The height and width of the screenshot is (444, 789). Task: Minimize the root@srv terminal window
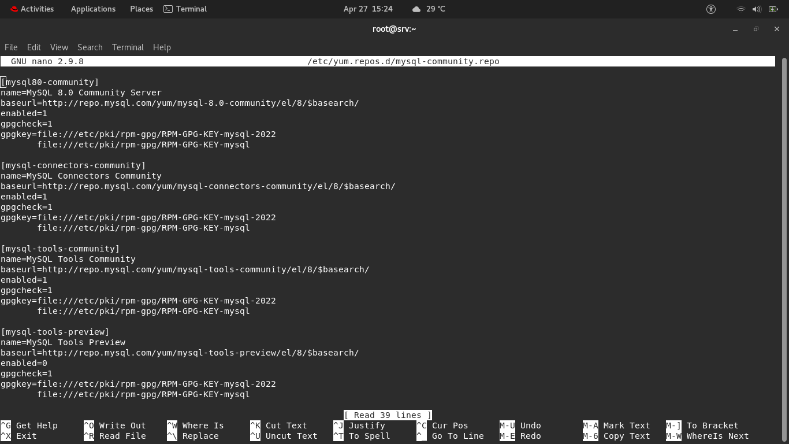click(x=735, y=29)
